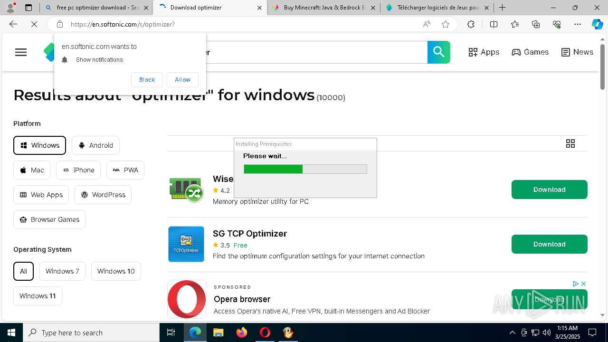Open the volume control in tray
The height and width of the screenshot is (342, 608).
(x=546, y=332)
